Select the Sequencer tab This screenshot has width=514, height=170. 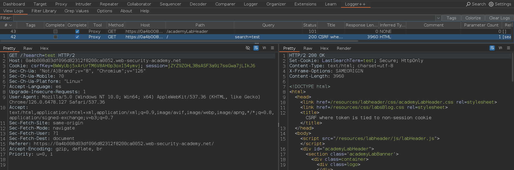point(171,4)
